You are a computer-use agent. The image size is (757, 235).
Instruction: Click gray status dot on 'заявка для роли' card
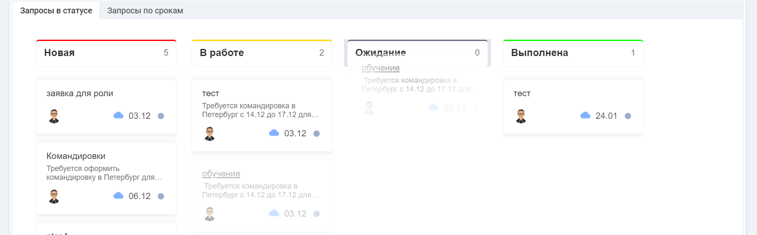(161, 116)
